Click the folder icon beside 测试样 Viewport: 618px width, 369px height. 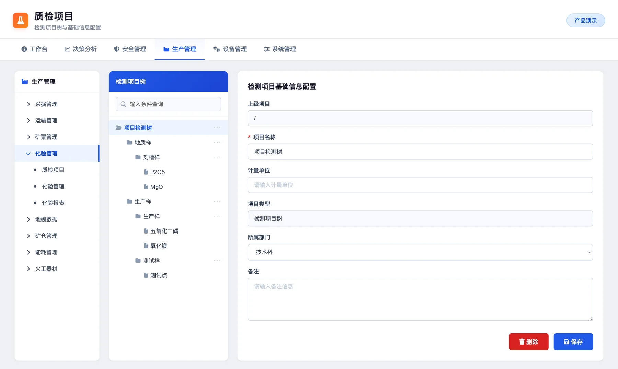[138, 261]
